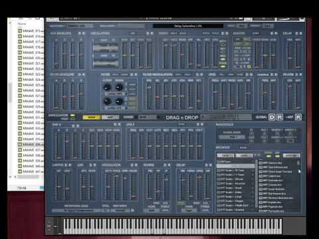319x239 pixels.
Task: Toggle the arpeggiator Hold switch
Action: click(72, 119)
